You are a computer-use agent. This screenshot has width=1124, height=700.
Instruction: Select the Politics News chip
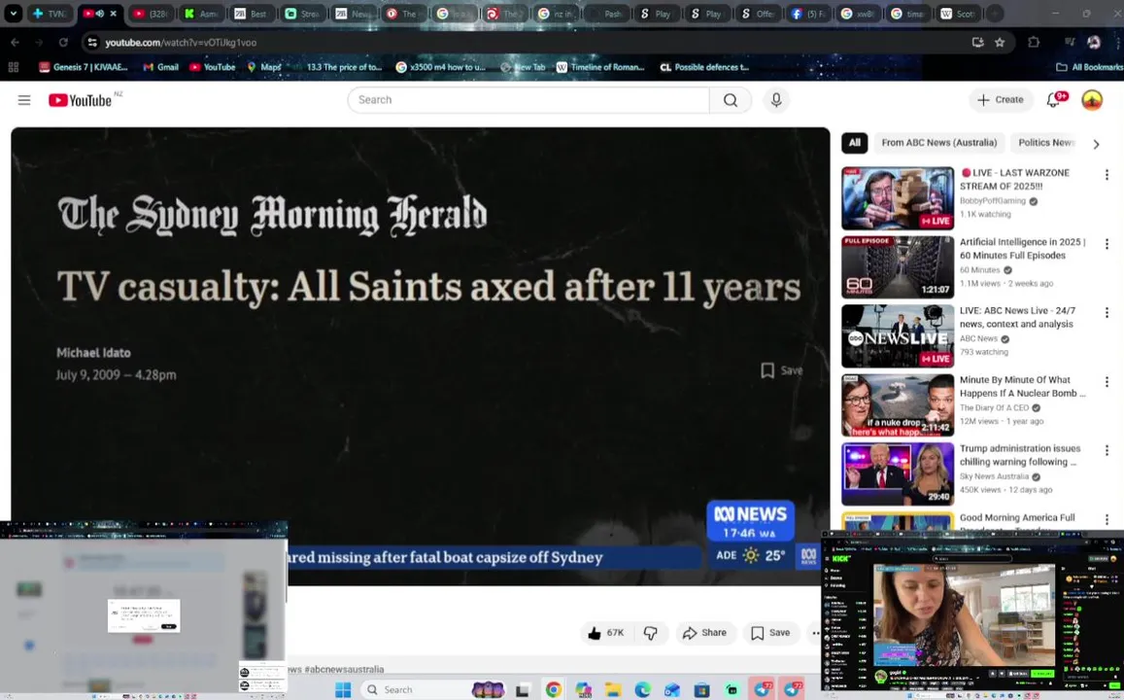pyautogui.click(x=1046, y=143)
